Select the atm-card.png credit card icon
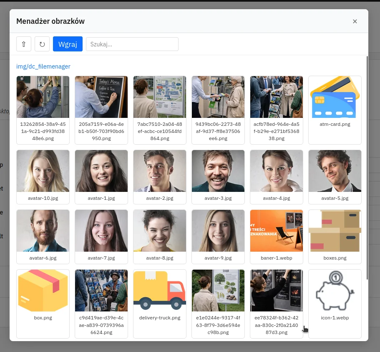The height and width of the screenshot is (352, 380). pos(335,97)
